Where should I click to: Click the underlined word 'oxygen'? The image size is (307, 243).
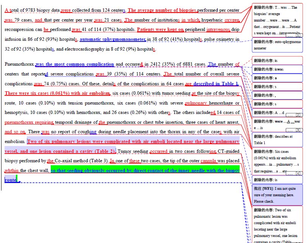232,20
